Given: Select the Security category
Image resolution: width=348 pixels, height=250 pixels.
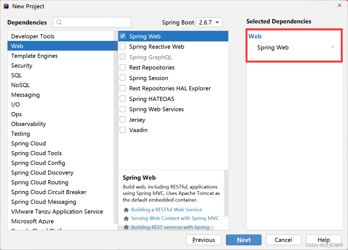Looking at the screenshot, I should tap(61, 65).
